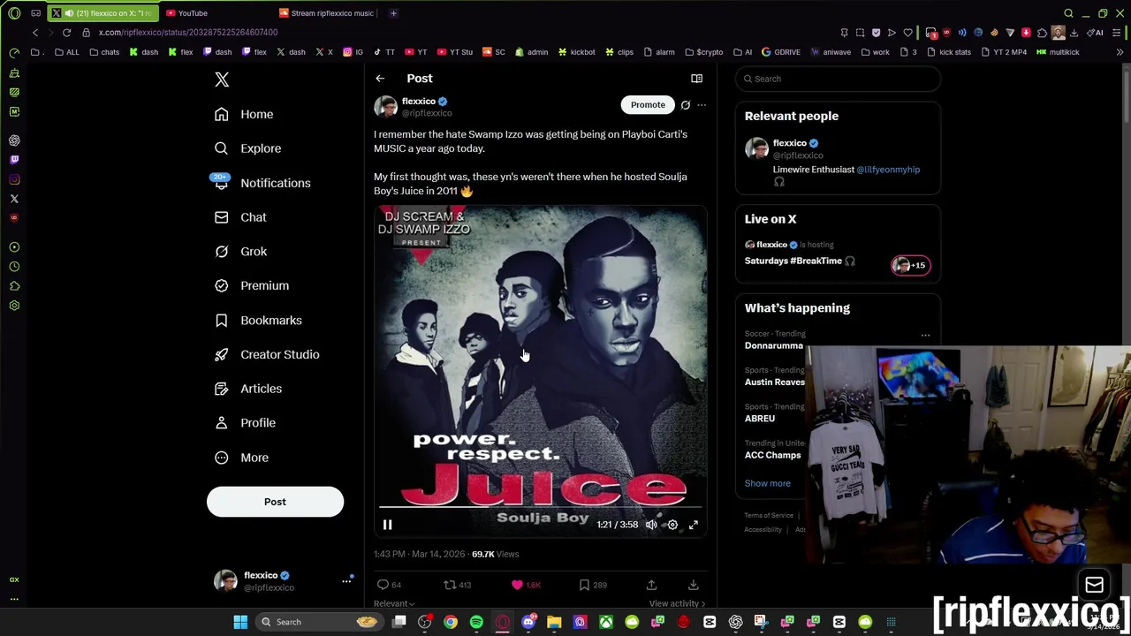1131x636 pixels.
Task: Open the GDRIVE bookmark
Action: point(781,52)
